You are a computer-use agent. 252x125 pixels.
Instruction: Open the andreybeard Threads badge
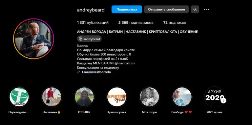click(x=89, y=39)
